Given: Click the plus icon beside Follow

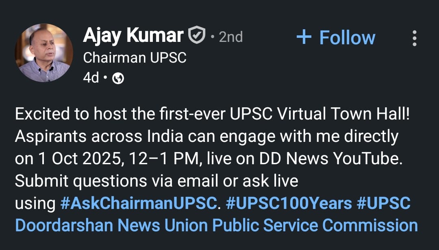Looking at the screenshot, I should (x=304, y=38).
